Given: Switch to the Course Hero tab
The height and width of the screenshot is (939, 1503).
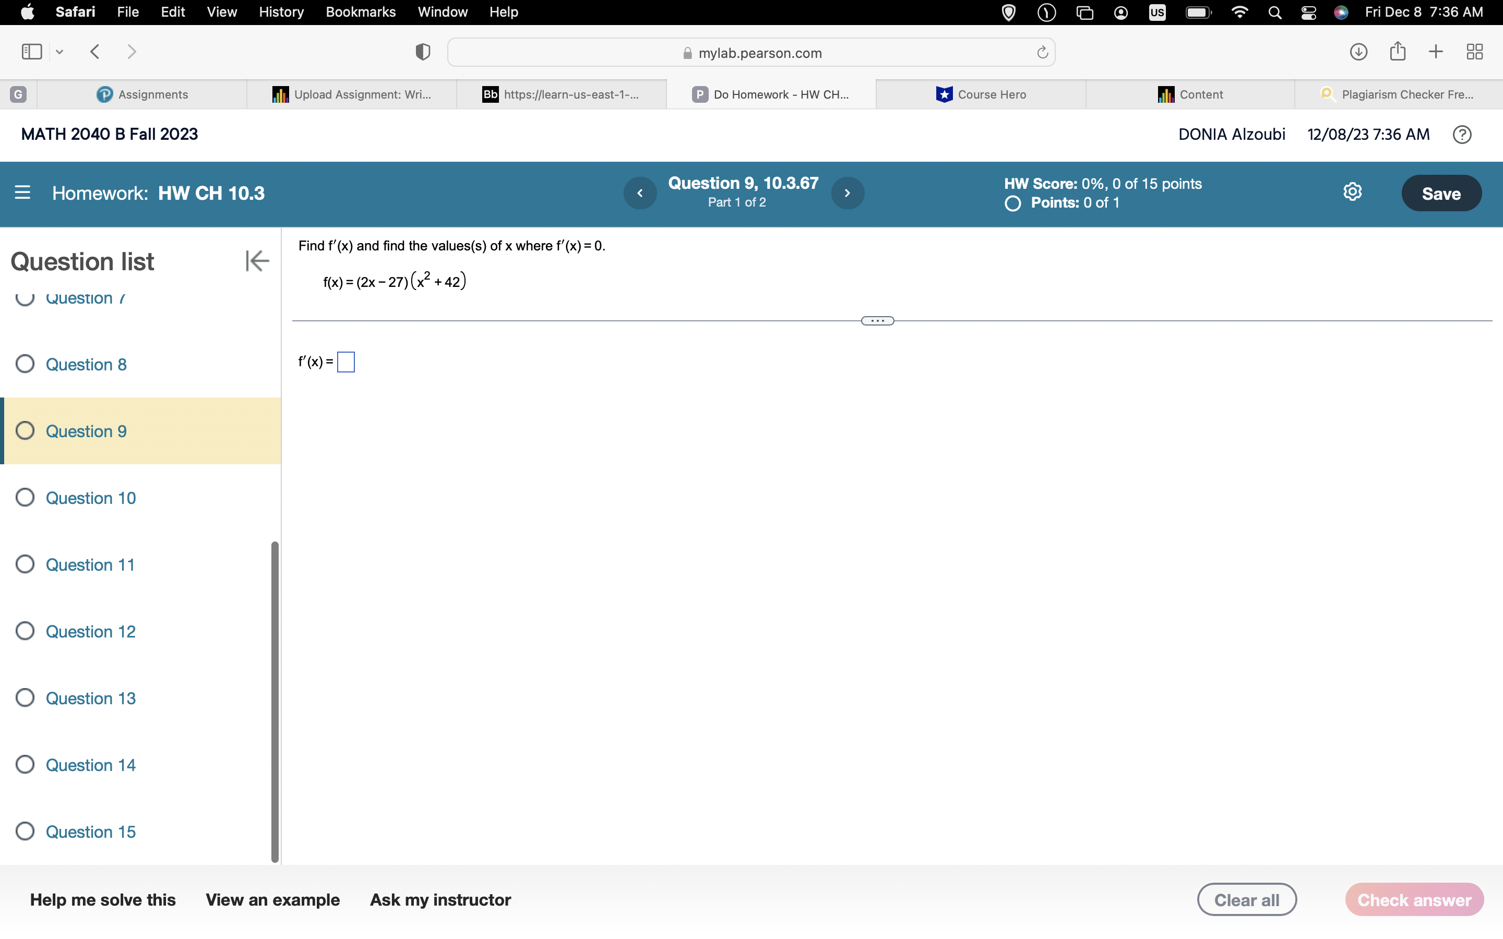Looking at the screenshot, I should (981, 94).
